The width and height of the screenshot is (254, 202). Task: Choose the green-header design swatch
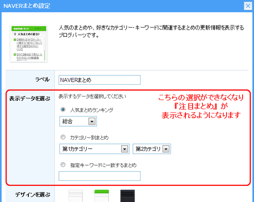pos(102,196)
